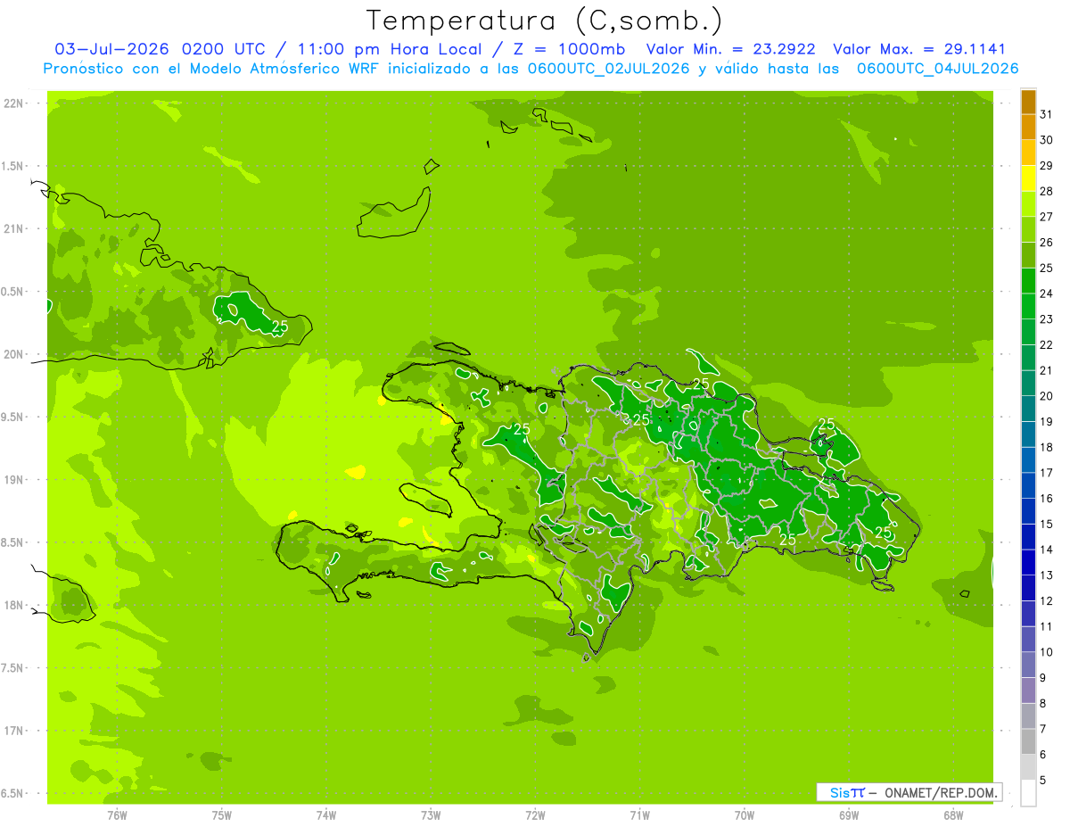The width and height of the screenshot is (1070, 827).
Task: Click the "ONAMET/REP.DOM." credit label
Action: pos(942,792)
